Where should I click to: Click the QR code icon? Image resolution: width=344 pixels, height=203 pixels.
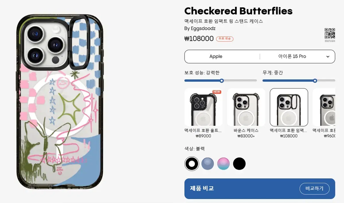click(330, 33)
